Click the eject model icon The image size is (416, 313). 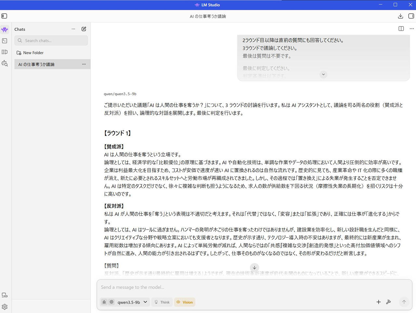[x=104, y=302]
